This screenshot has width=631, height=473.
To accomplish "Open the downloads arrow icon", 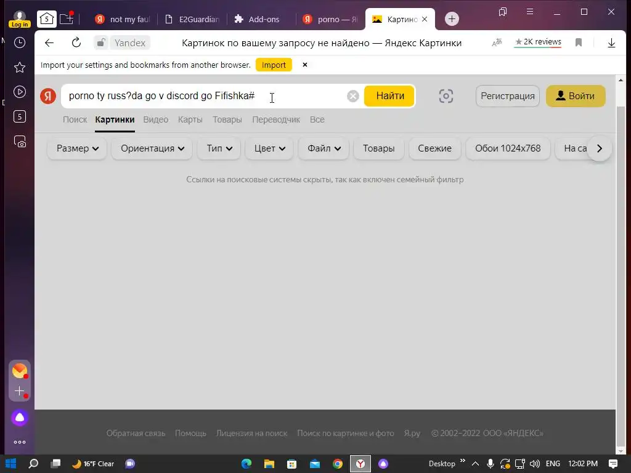I will click(x=611, y=42).
